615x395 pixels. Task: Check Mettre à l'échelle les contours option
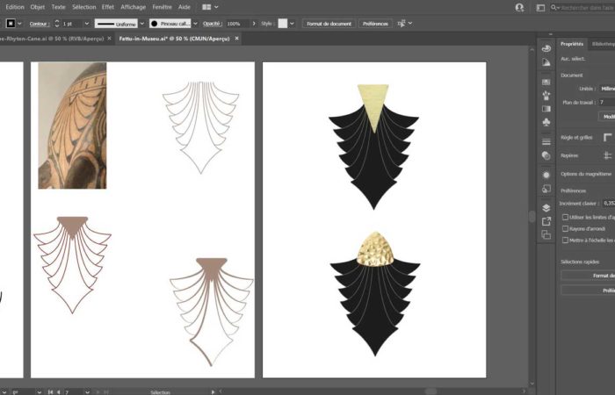pyautogui.click(x=564, y=239)
